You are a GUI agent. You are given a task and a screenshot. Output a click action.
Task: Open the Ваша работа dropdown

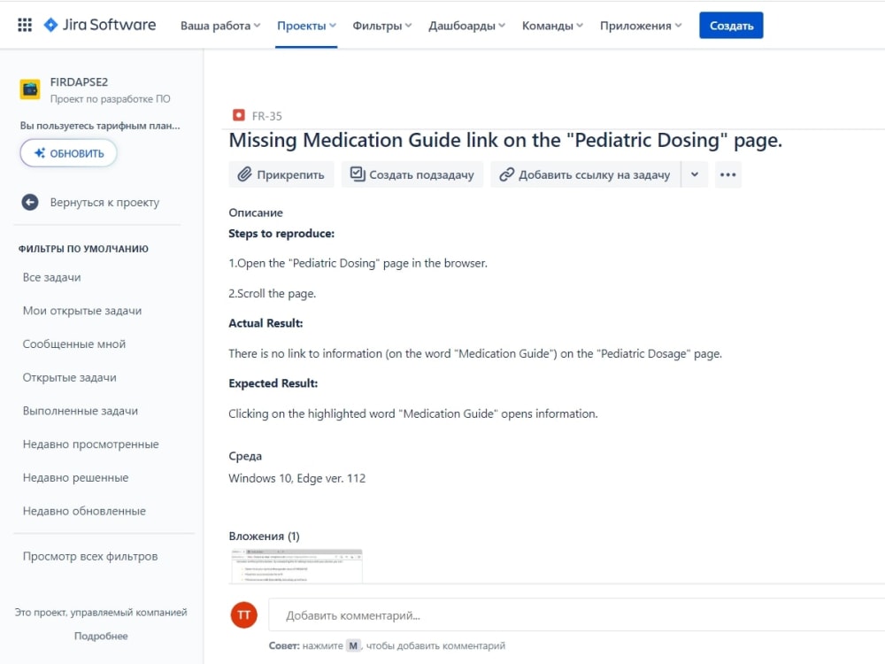click(x=220, y=26)
